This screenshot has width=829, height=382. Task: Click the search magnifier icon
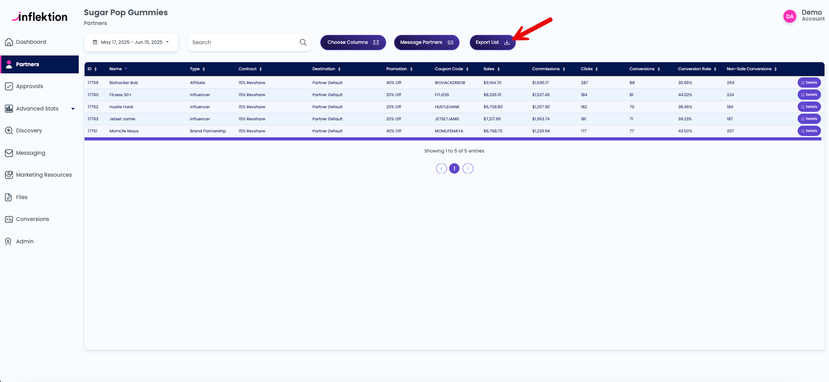(303, 42)
